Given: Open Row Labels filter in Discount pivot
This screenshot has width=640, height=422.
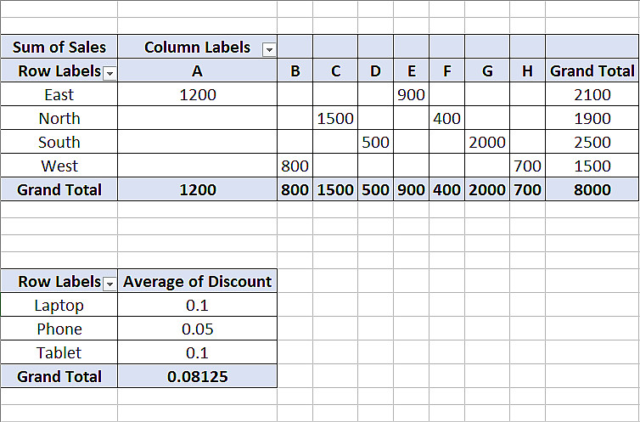Looking at the screenshot, I should pos(109,283).
